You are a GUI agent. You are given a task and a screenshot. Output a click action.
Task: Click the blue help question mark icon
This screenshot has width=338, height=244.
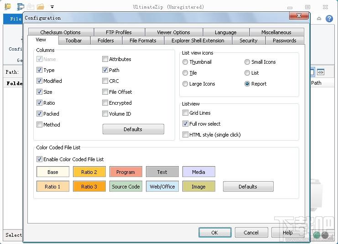[x=329, y=19]
